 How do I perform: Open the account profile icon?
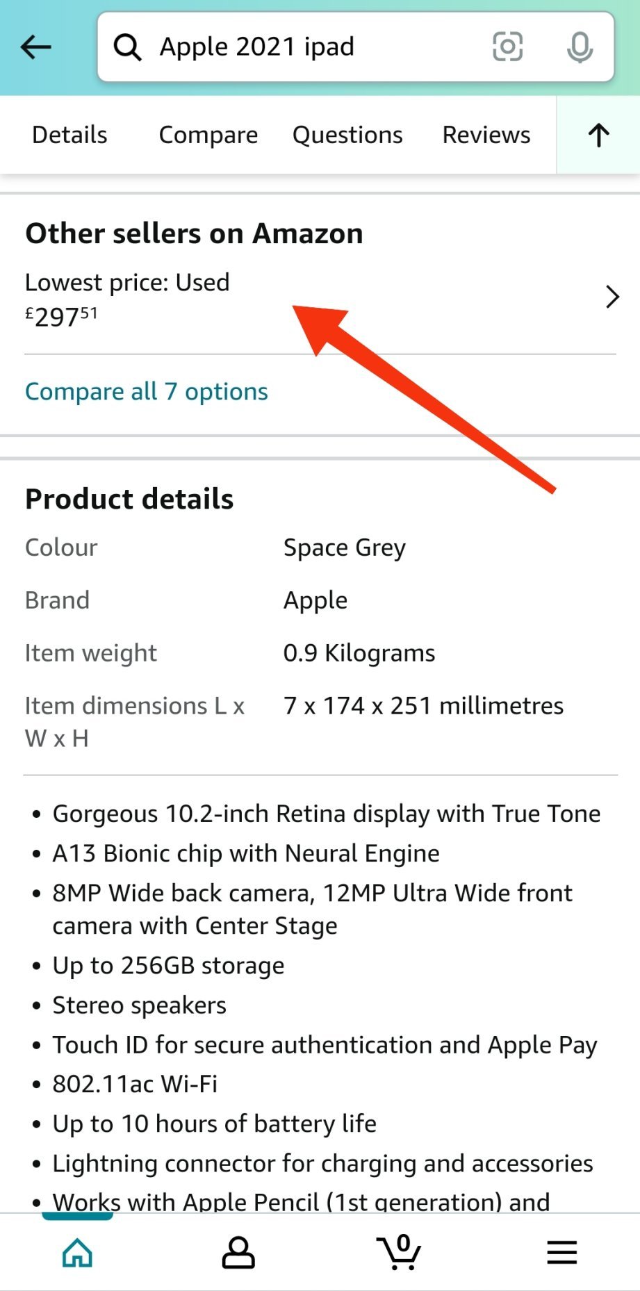[x=238, y=1252]
